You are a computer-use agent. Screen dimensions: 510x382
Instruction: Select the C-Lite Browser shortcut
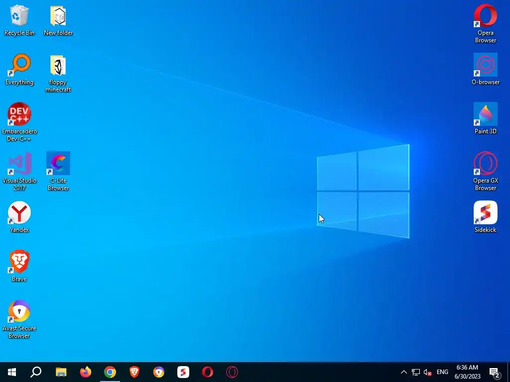click(58, 171)
